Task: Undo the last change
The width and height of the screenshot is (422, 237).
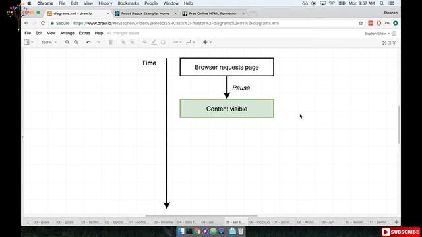Action: coord(88,42)
